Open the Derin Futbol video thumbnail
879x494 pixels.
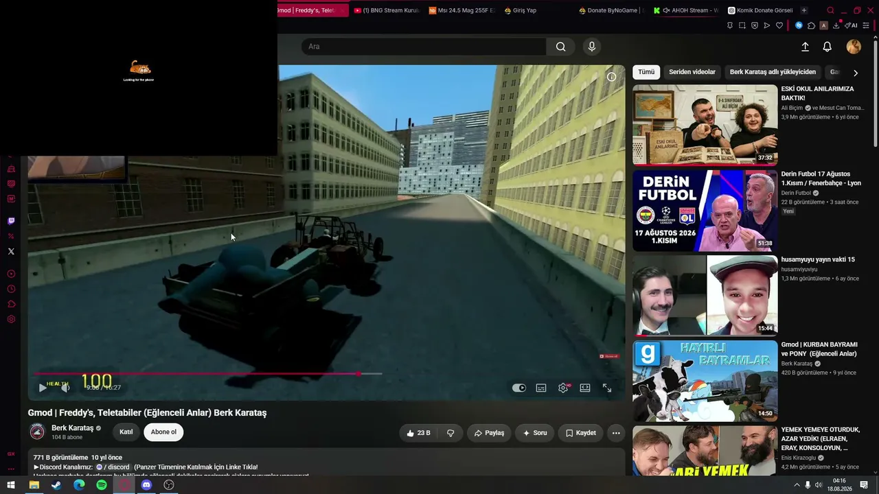coord(705,211)
